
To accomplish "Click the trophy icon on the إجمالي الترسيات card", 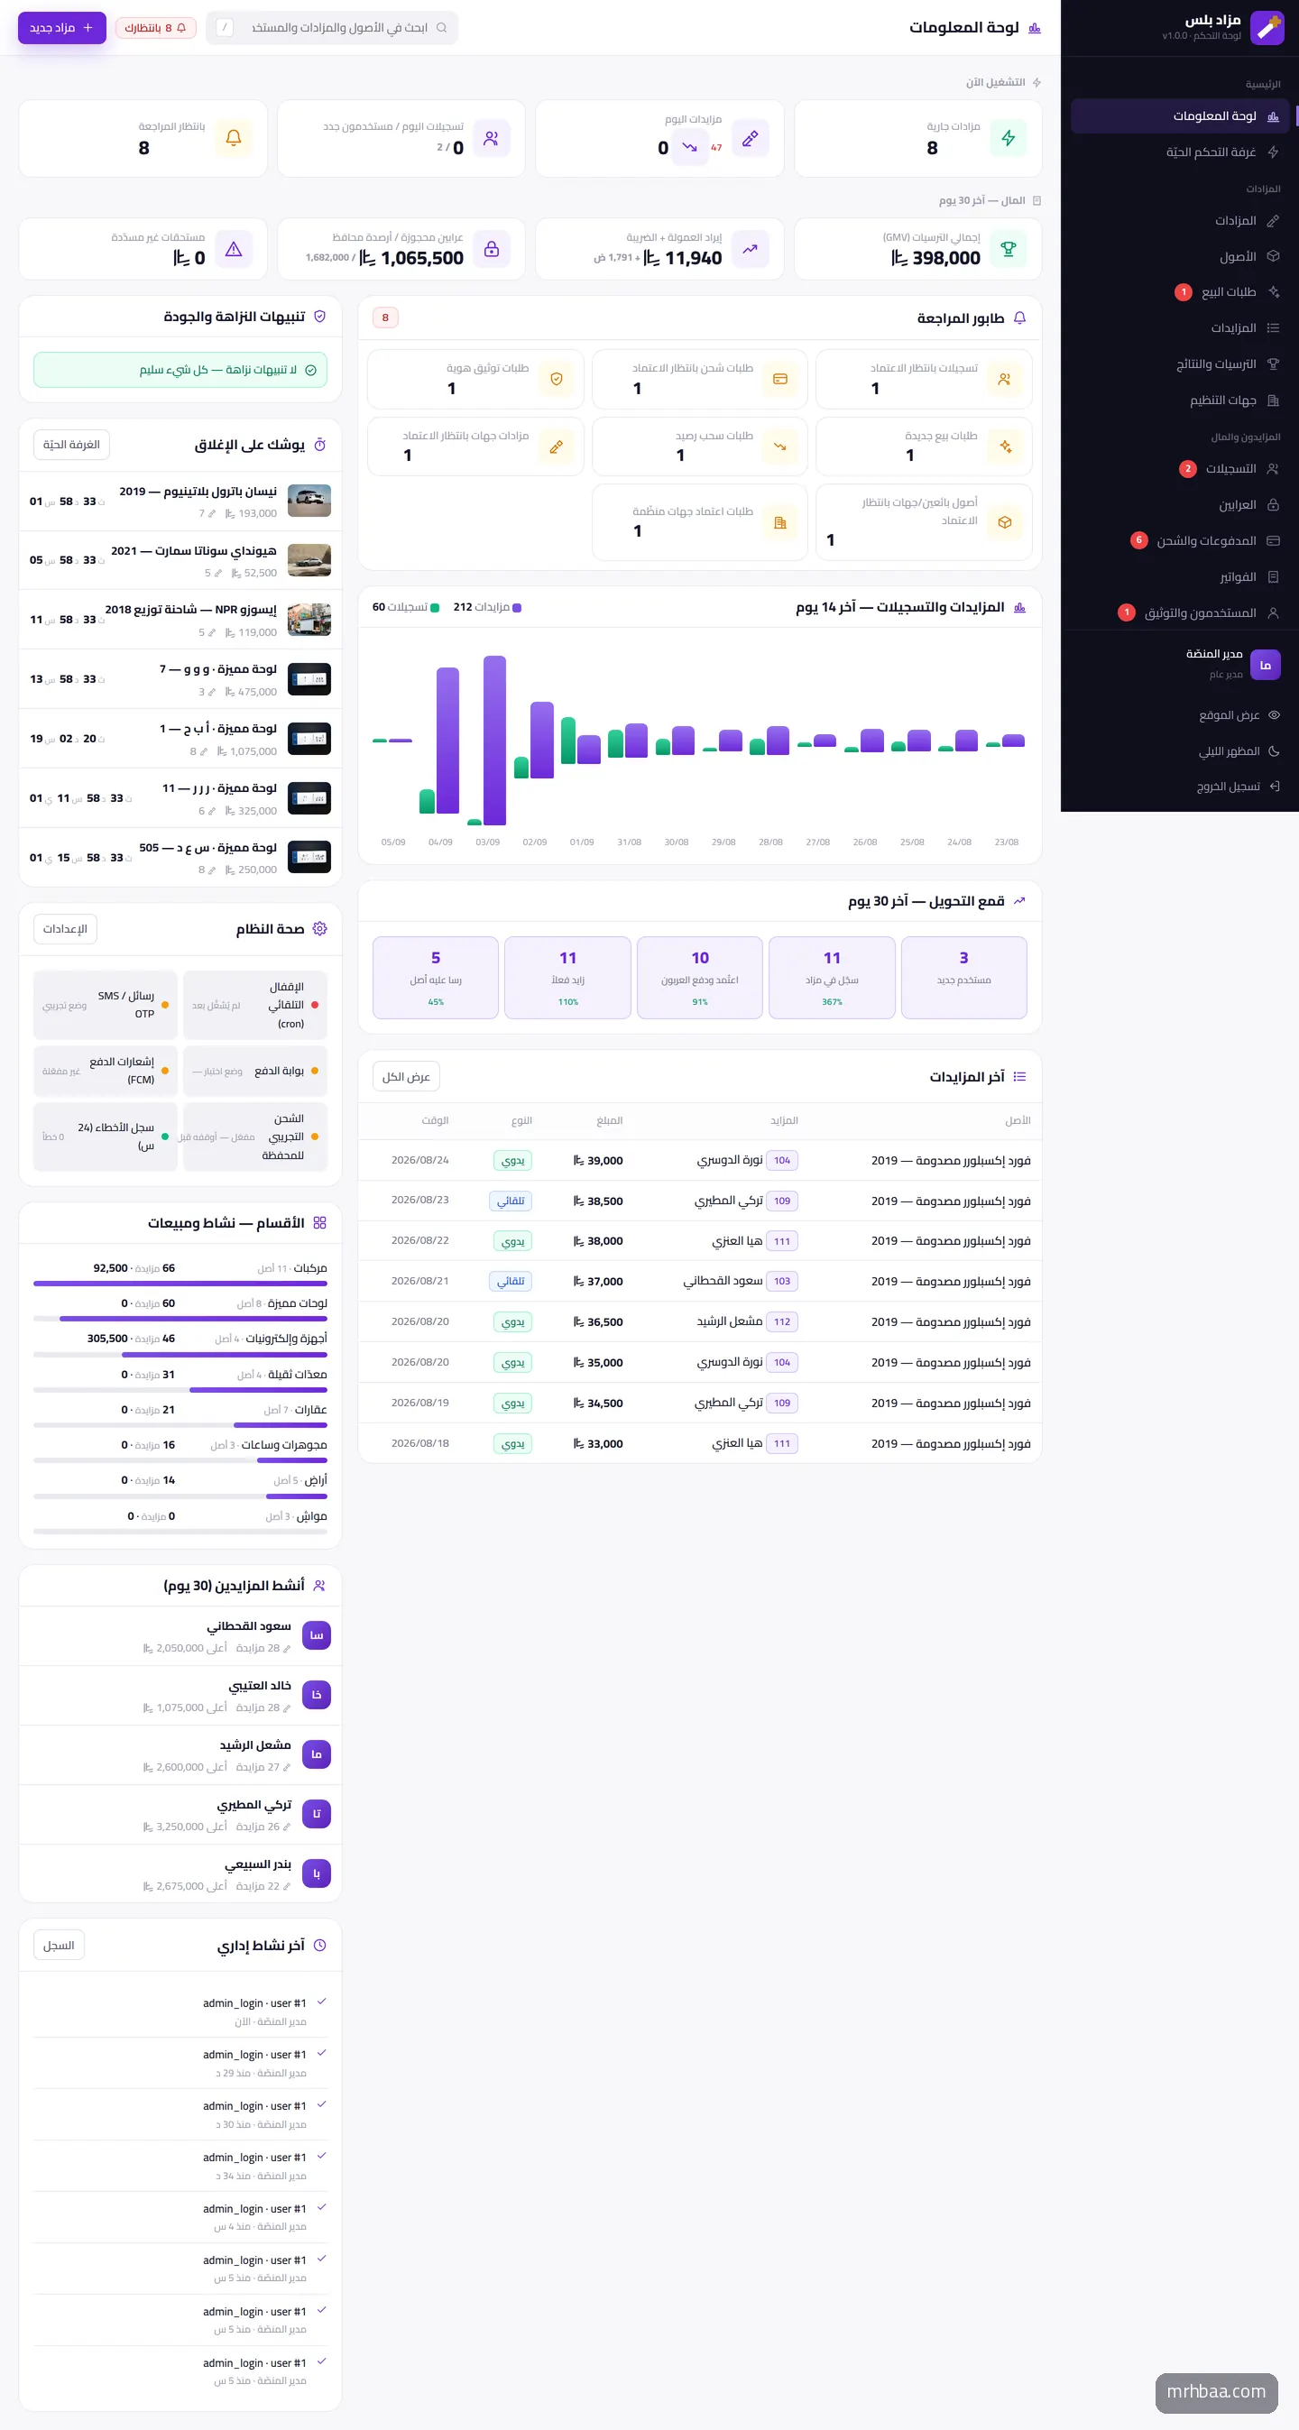I will click(x=1009, y=249).
